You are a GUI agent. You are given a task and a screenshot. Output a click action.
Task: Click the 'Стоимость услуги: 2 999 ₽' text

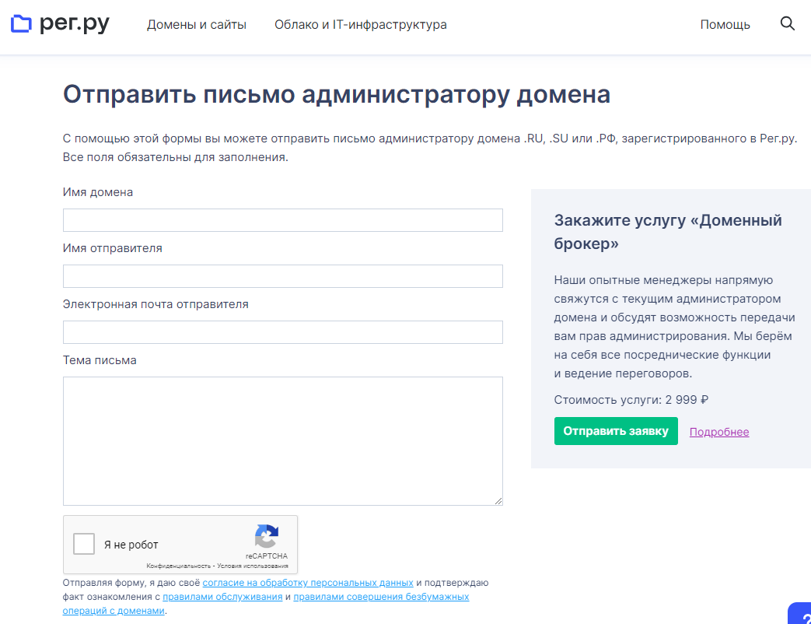point(631,400)
